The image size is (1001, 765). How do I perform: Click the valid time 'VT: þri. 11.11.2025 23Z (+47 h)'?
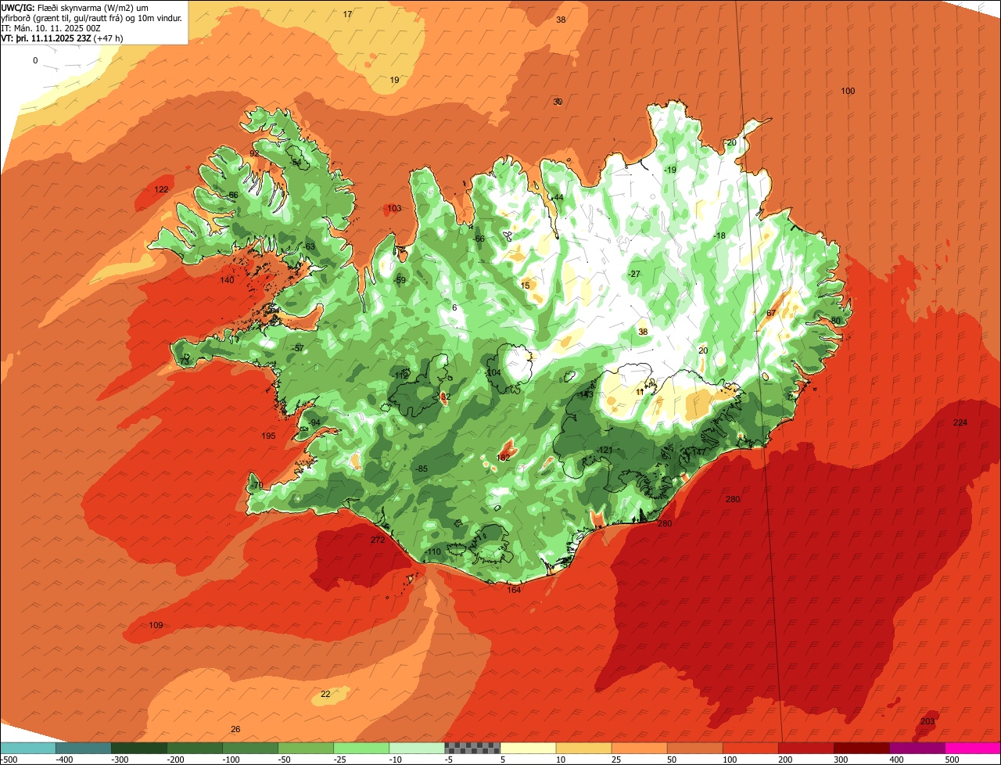point(62,38)
